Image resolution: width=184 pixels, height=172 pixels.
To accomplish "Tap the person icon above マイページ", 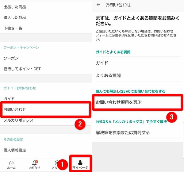I will pos(80,162).
